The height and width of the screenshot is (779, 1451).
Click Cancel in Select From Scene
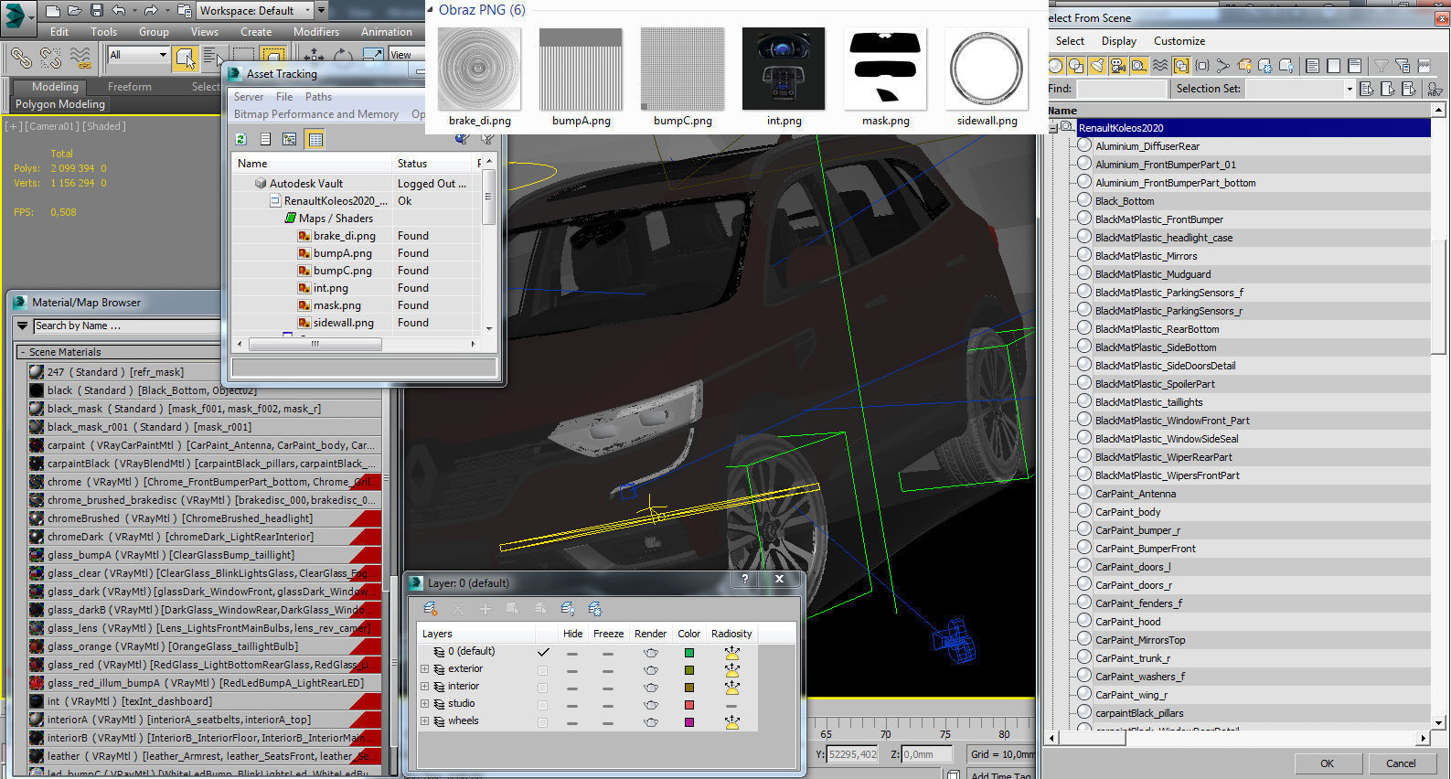(1401, 763)
